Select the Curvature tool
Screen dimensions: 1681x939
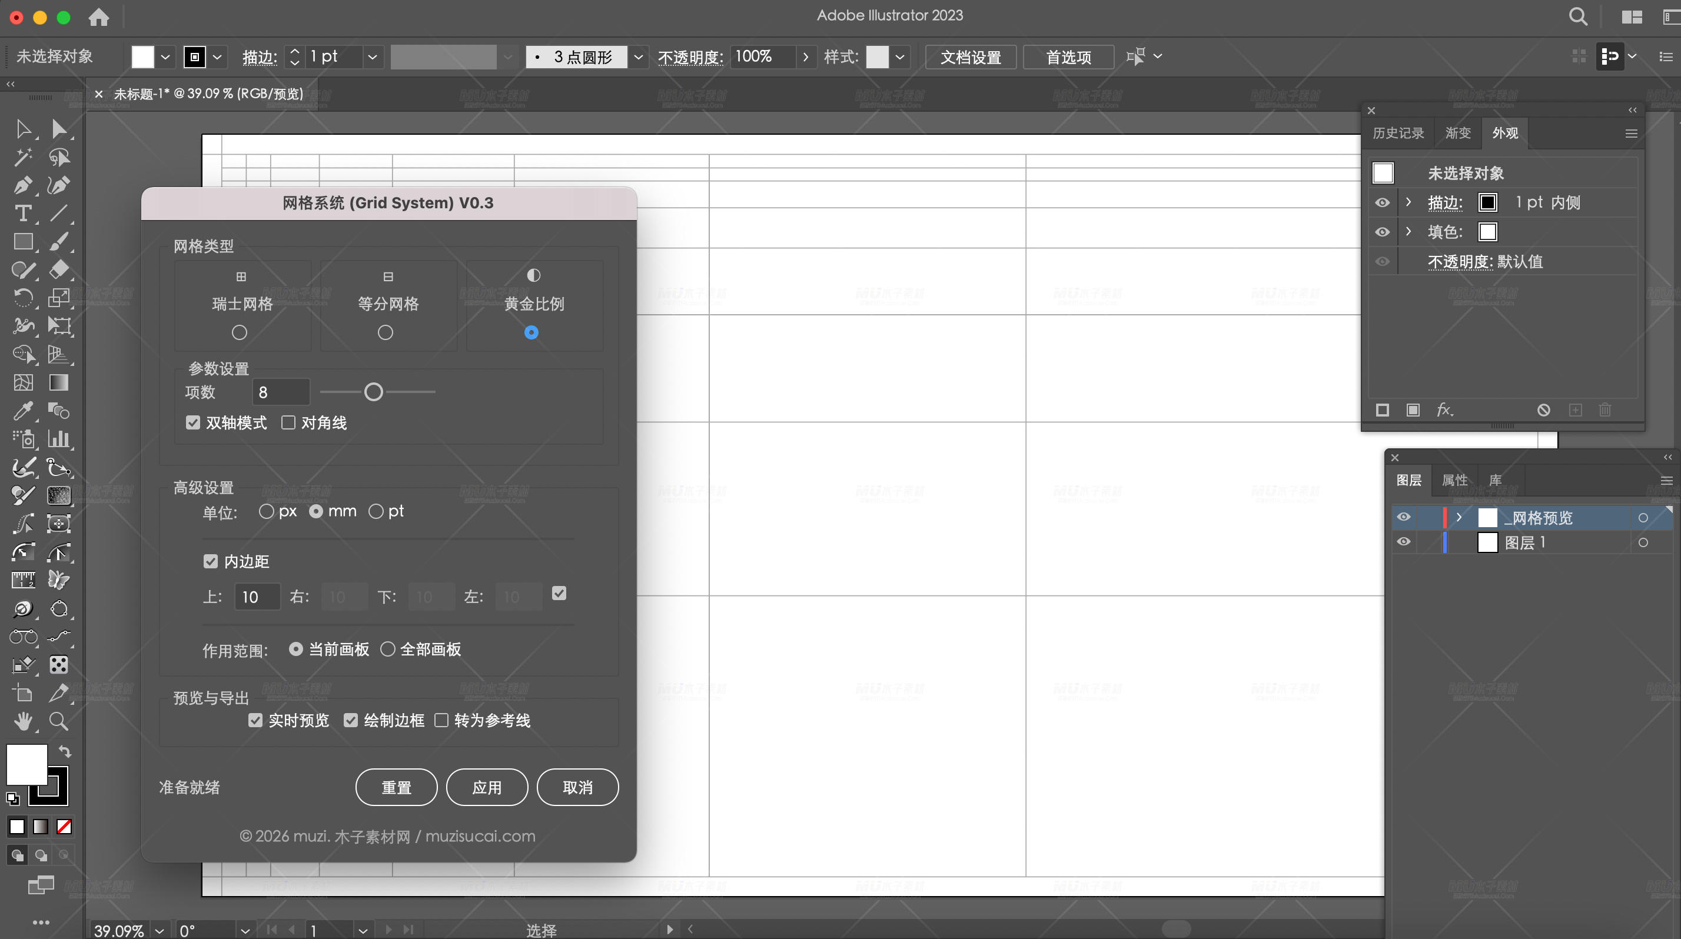point(59,185)
